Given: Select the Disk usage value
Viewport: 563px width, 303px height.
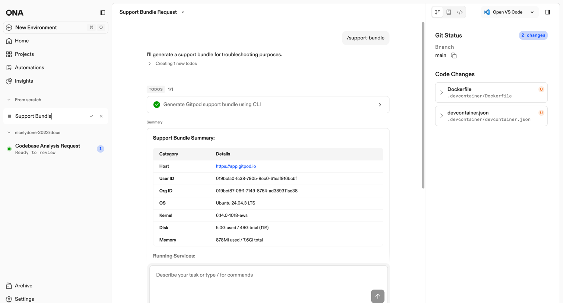Looking at the screenshot, I should (x=242, y=228).
